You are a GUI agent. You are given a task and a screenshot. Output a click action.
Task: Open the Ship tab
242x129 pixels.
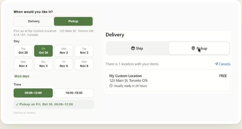(137, 48)
